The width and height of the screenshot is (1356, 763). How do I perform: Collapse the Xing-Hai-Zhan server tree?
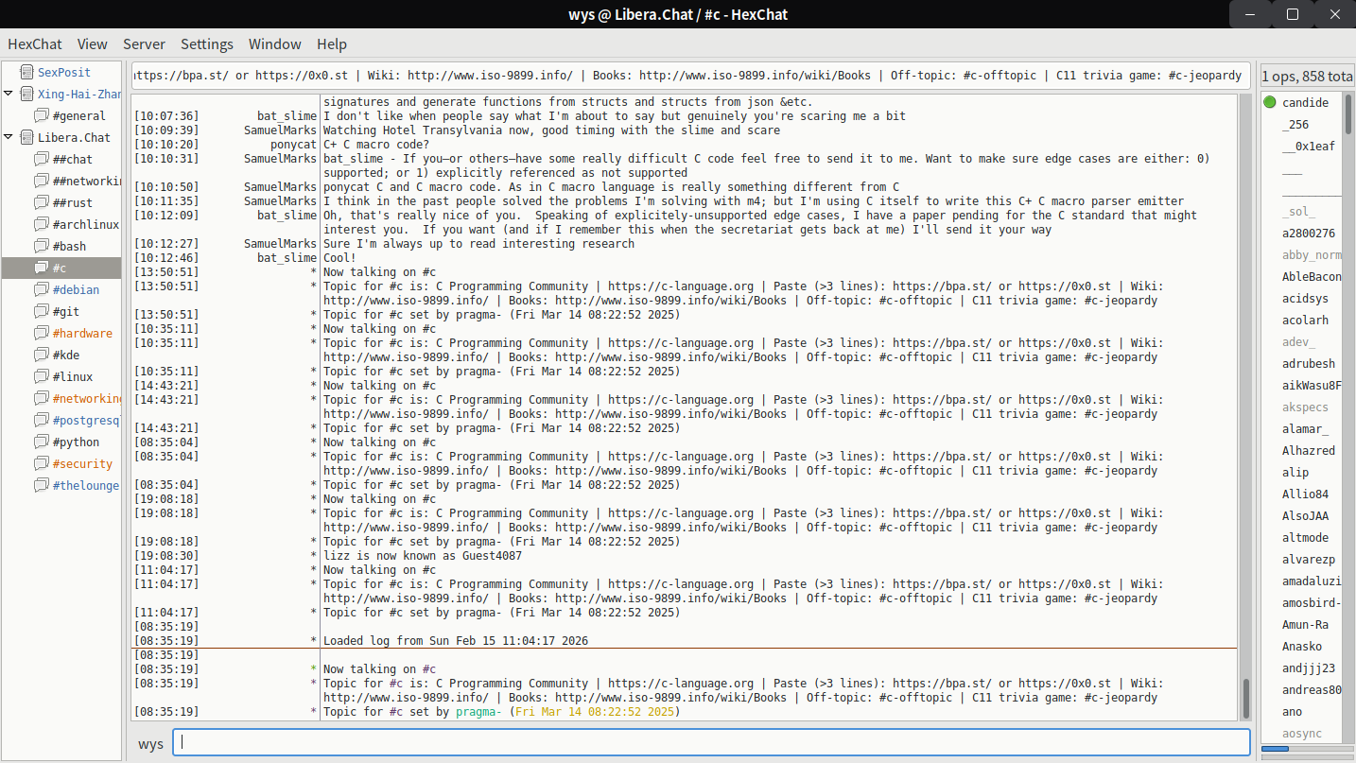[x=9, y=94]
